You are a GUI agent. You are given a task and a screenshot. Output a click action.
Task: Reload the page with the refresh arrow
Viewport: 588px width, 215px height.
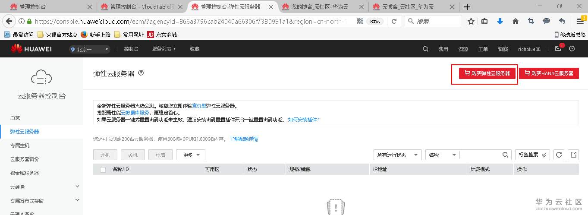(x=394, y=21)
